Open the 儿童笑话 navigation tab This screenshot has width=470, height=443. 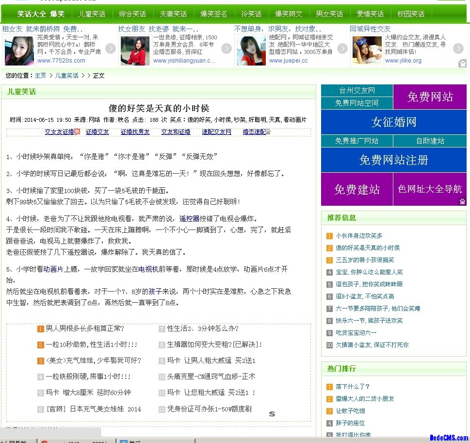[x=92, y=14]
